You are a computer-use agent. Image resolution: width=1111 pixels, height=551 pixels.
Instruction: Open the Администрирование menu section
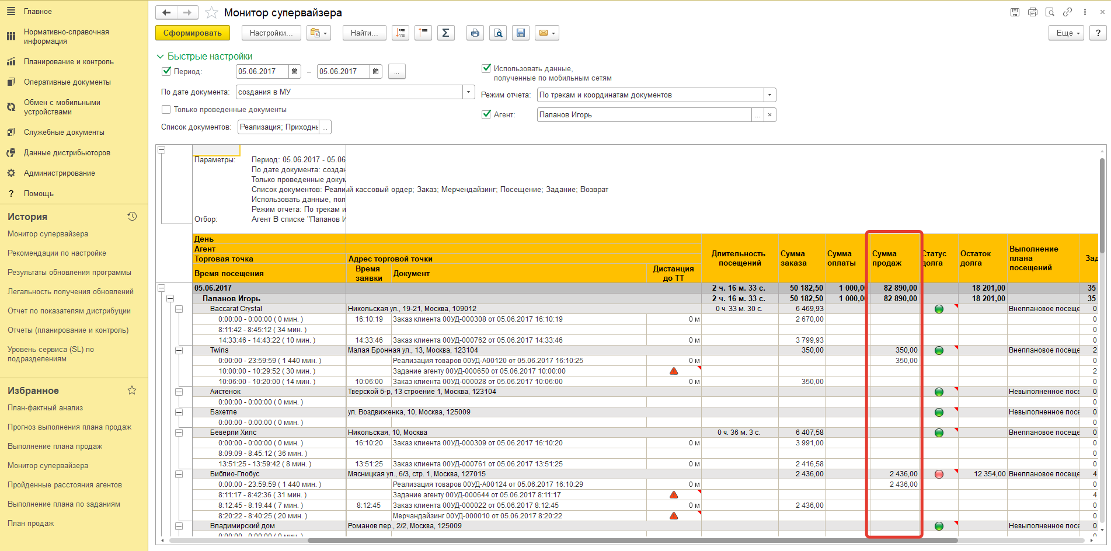[x=59, y=173]
